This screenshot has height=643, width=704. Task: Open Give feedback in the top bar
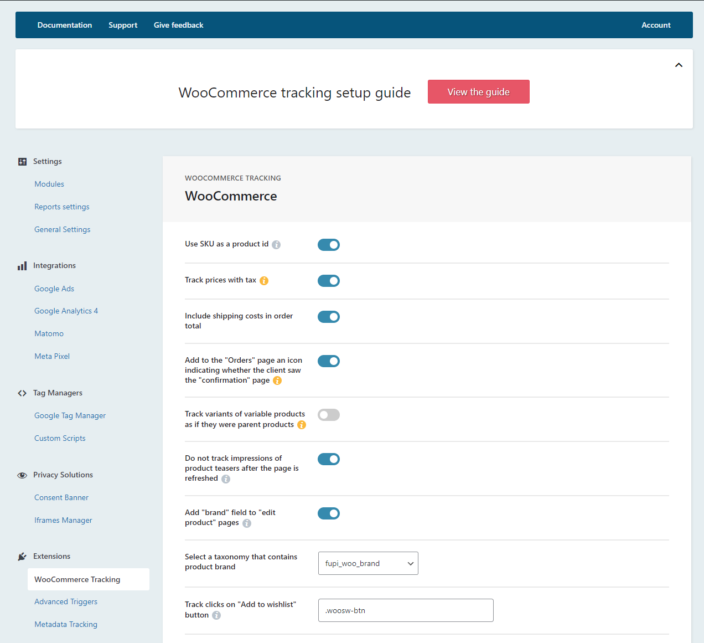point(178,25)
